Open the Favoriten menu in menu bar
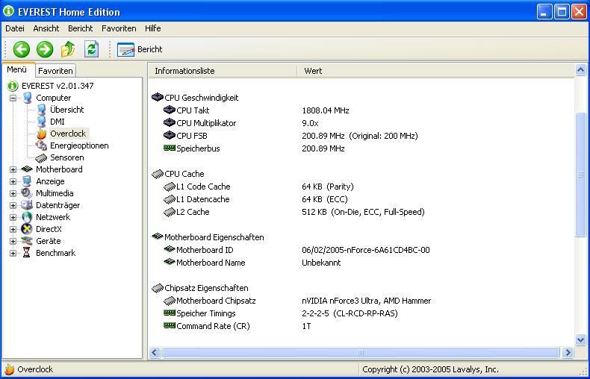 pos(119,28)
